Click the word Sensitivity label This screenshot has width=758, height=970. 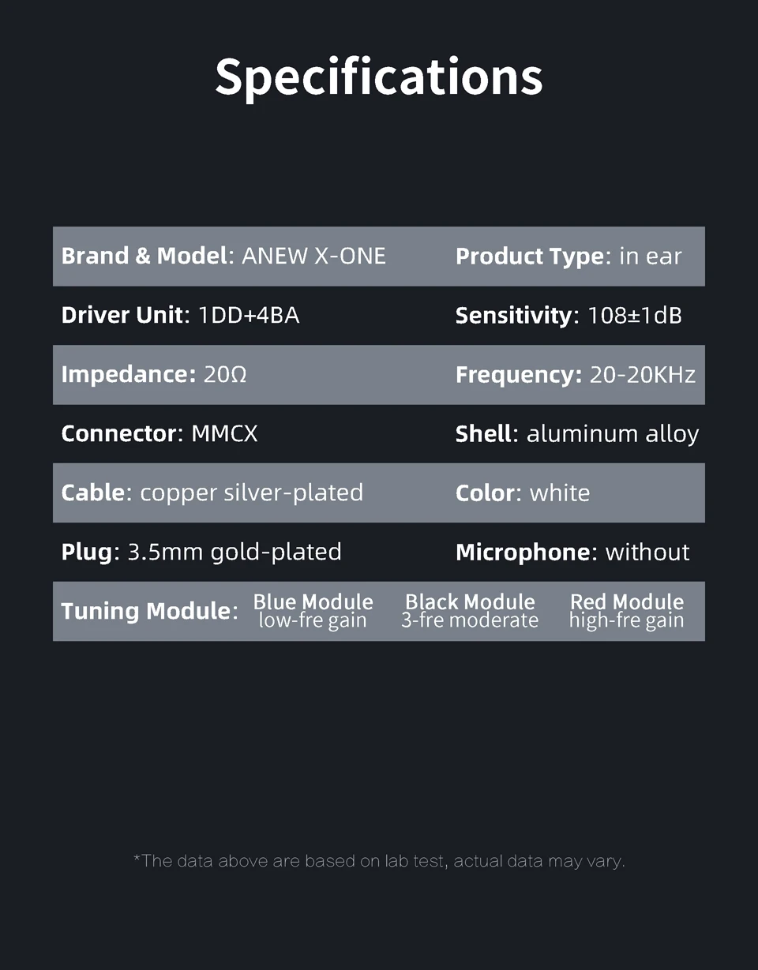(x=513, y=315)
